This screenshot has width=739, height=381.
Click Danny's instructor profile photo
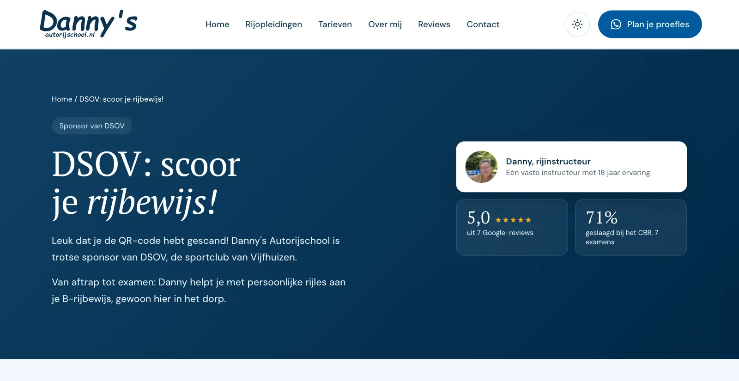point(481,167)
